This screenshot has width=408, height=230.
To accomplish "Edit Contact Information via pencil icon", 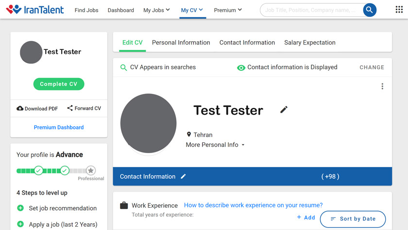I will (183, 177).
